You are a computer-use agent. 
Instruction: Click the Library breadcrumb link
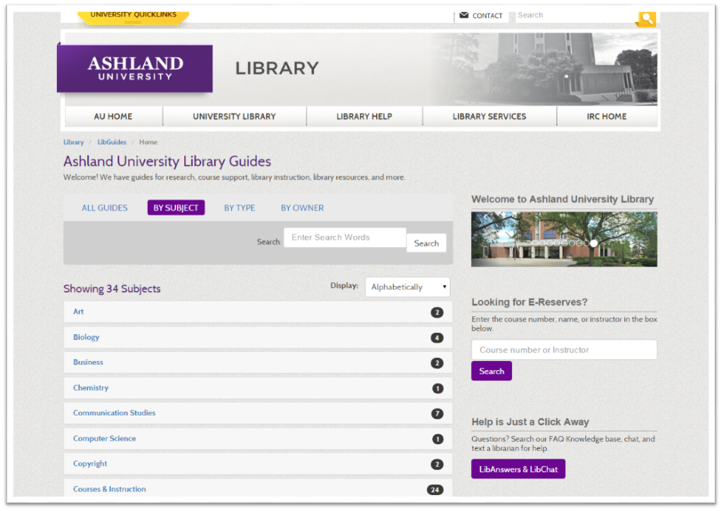pos(74,143)
